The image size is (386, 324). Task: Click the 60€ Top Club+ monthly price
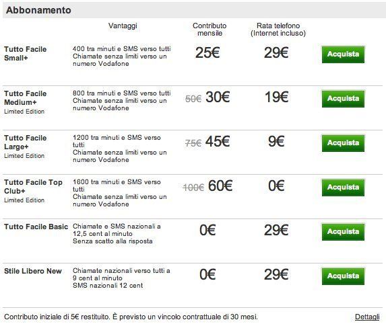220,186
